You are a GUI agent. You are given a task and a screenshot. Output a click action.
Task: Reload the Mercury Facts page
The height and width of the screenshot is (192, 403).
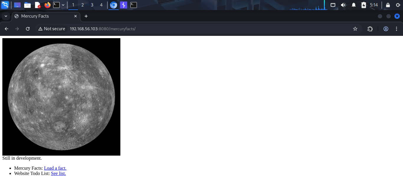[x=27, y=28]
